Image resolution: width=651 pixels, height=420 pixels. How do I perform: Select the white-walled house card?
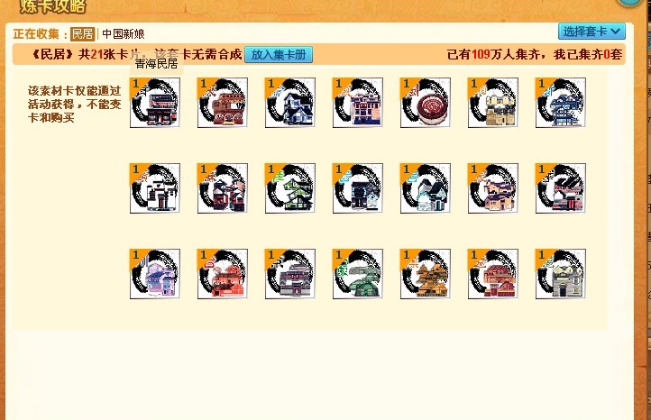click(155, 188)
